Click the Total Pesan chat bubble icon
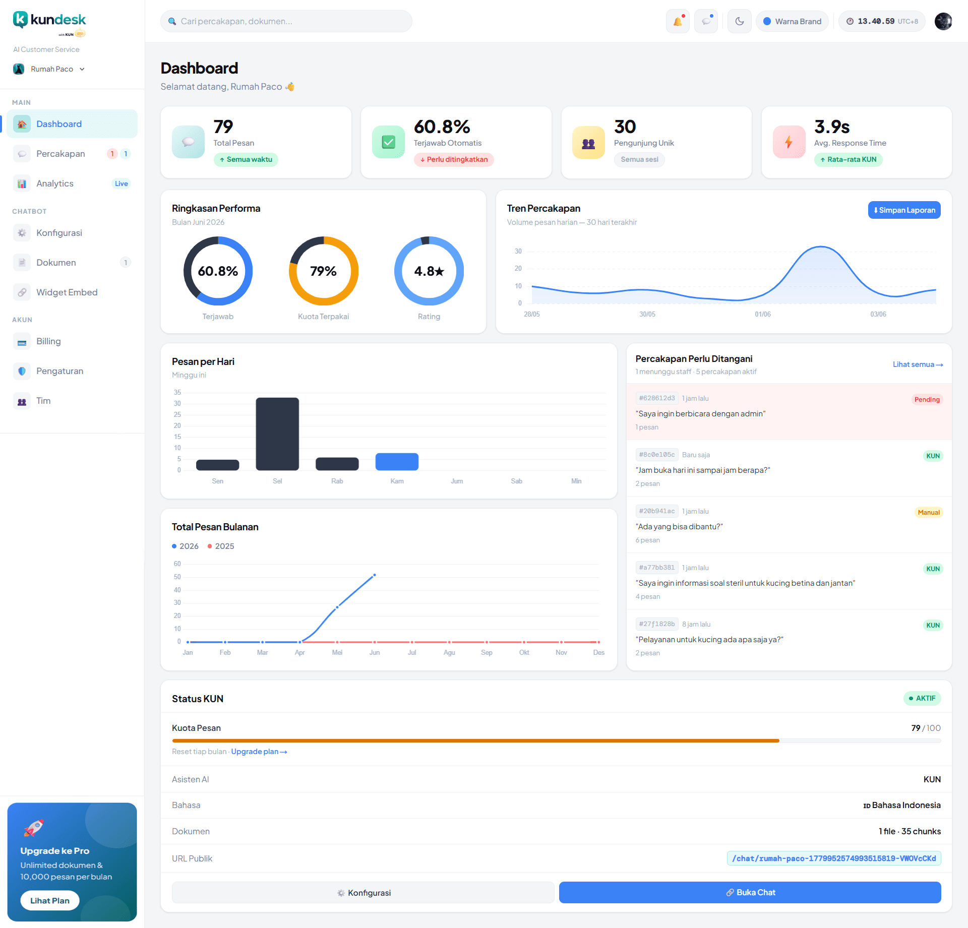Image resolution: width=968 pixels, height=928 pixels. (188, 142)
